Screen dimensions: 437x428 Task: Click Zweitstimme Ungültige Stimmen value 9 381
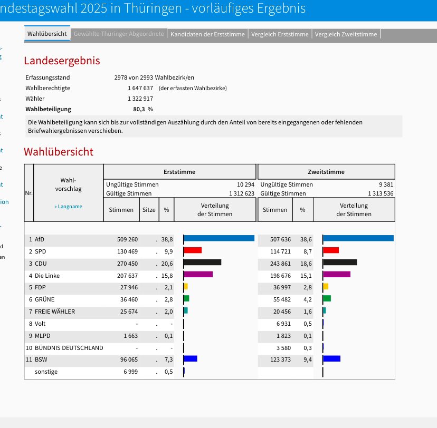386,184
